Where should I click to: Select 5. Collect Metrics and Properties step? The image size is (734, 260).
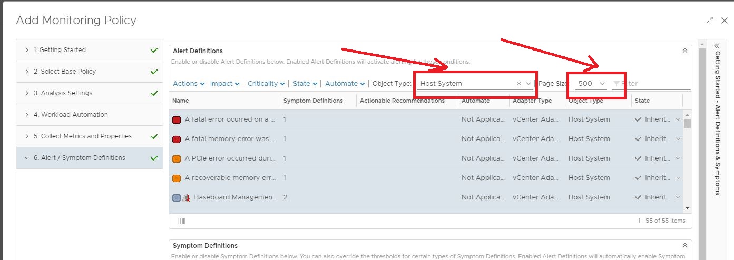pos(82,136)
